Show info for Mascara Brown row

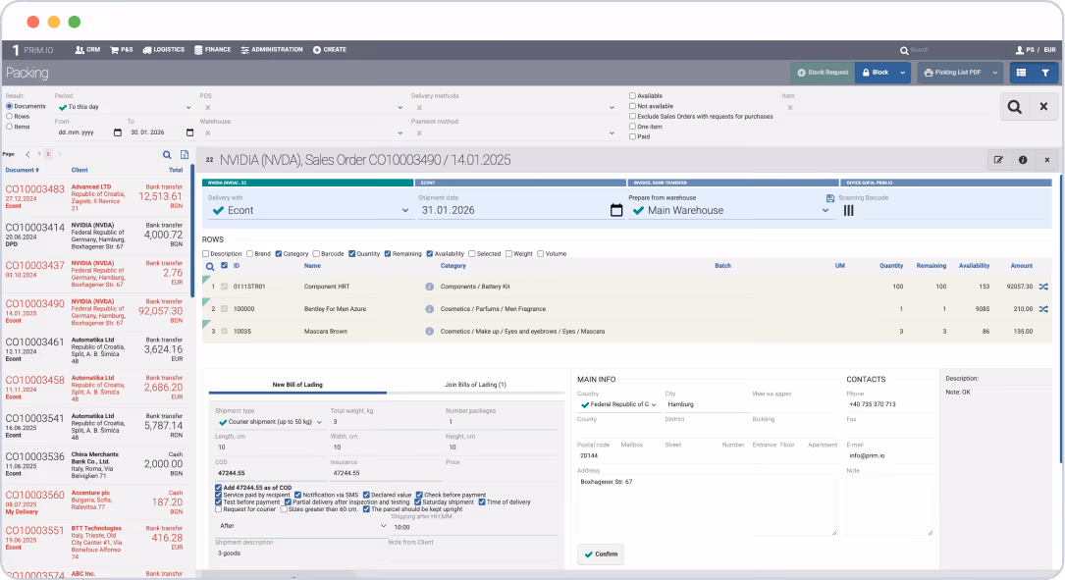(x=429, y=332)
